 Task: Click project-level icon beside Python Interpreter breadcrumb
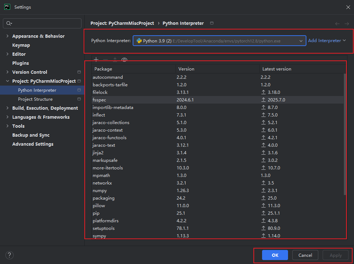(212, 23)
